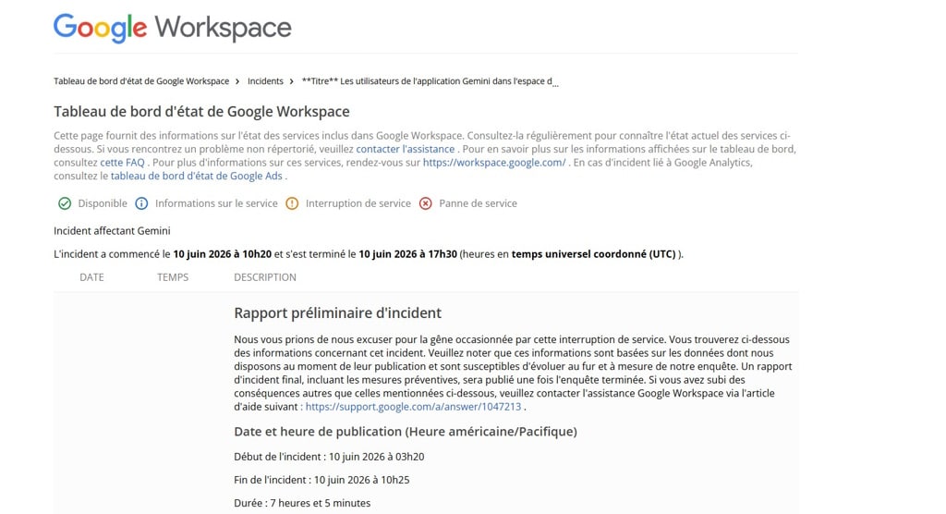Click the Google Workspace logo
This screenshot has height=514, width=946.
pyautogui.click(x=173, y=28)
